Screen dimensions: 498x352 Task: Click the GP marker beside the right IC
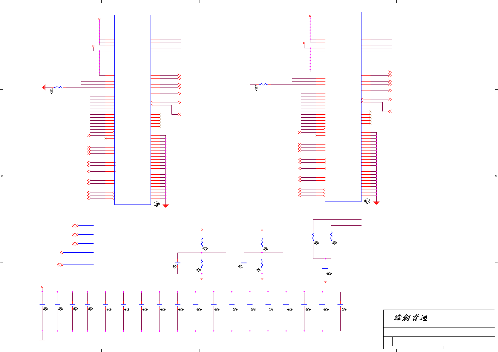[367, 201]
